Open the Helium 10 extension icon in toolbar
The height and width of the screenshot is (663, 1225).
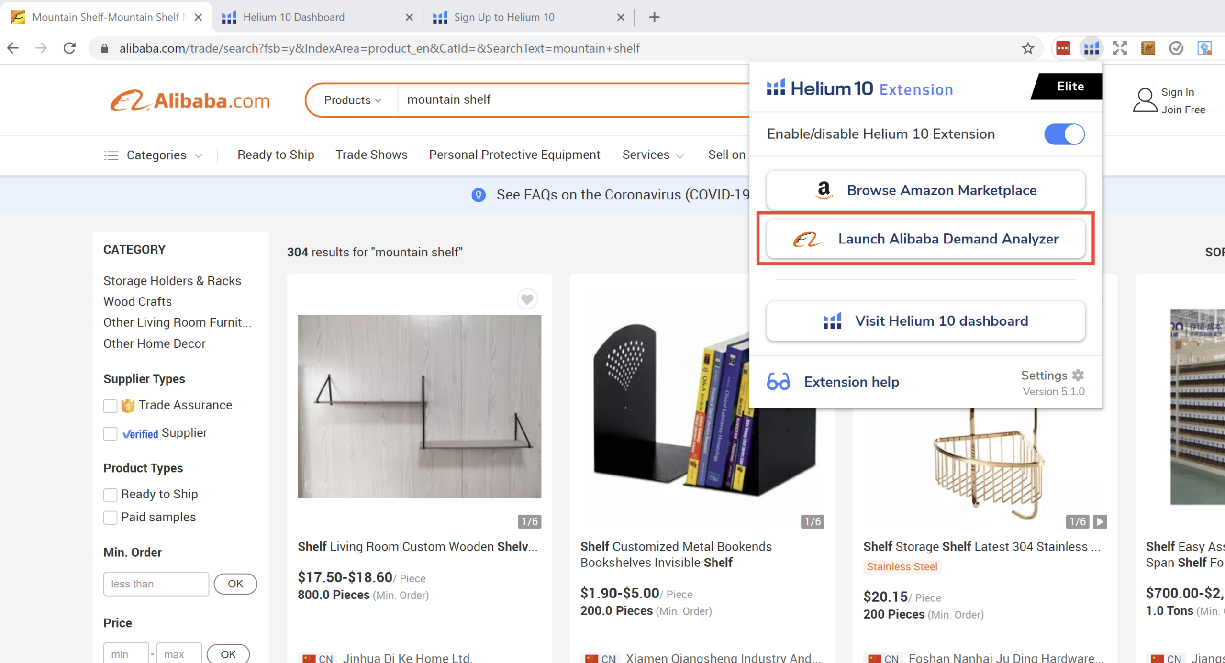point(1091,48)
